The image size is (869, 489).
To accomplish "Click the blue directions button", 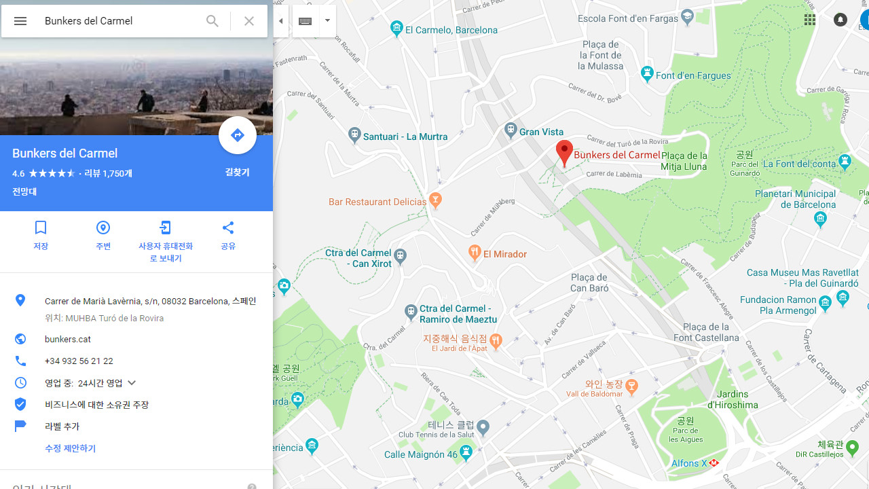I will click(238, 135).
